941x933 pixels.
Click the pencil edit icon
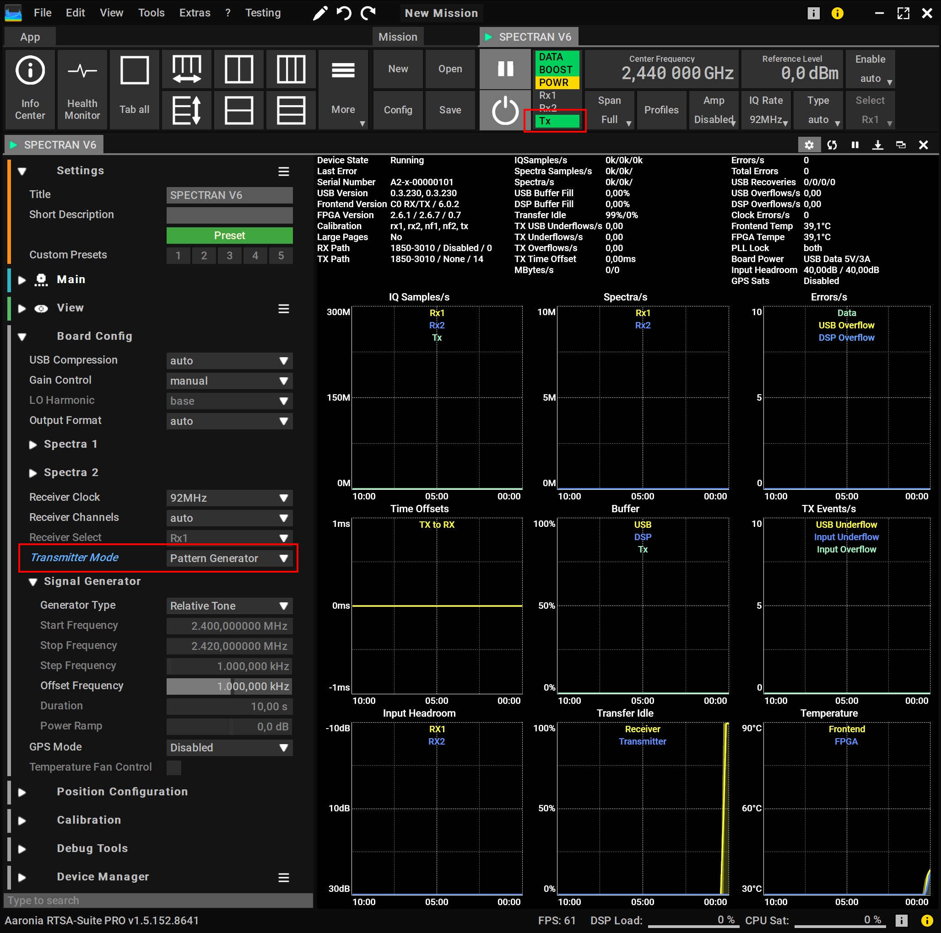point(320,13)
